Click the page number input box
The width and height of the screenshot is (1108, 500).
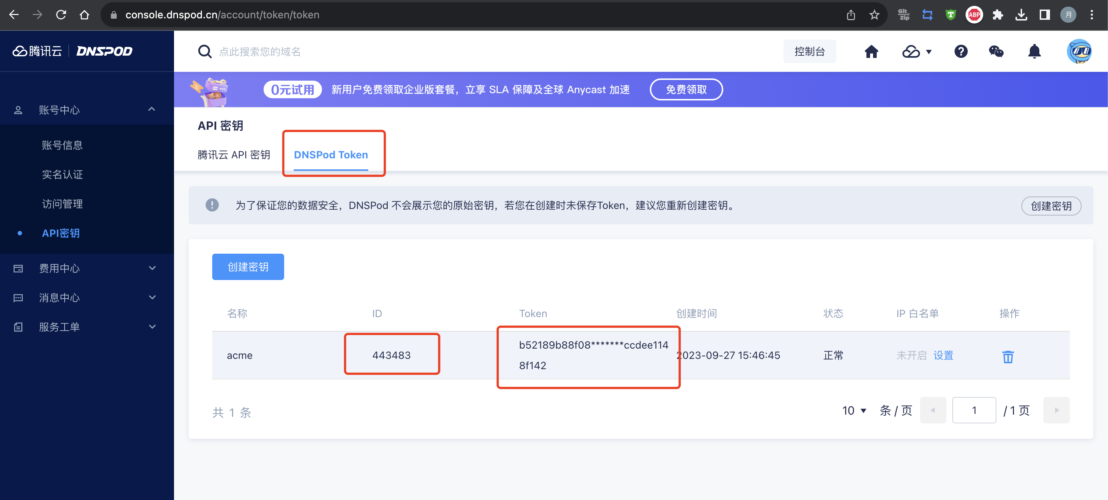(974, 410)
